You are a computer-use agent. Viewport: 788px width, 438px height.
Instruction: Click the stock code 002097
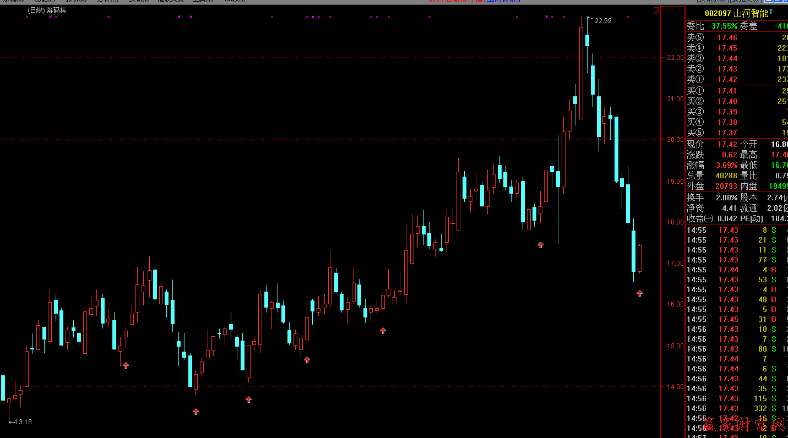[x=718, y=13]
